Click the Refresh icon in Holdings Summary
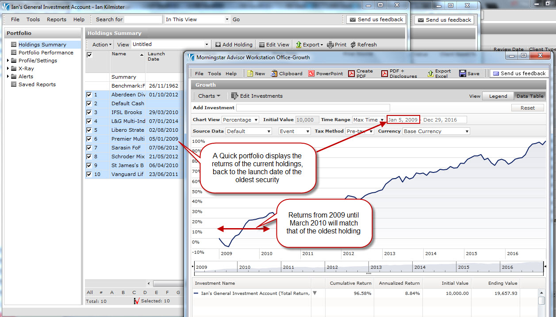The height and width of the screenshot is (317, 556). pos(353,45)
